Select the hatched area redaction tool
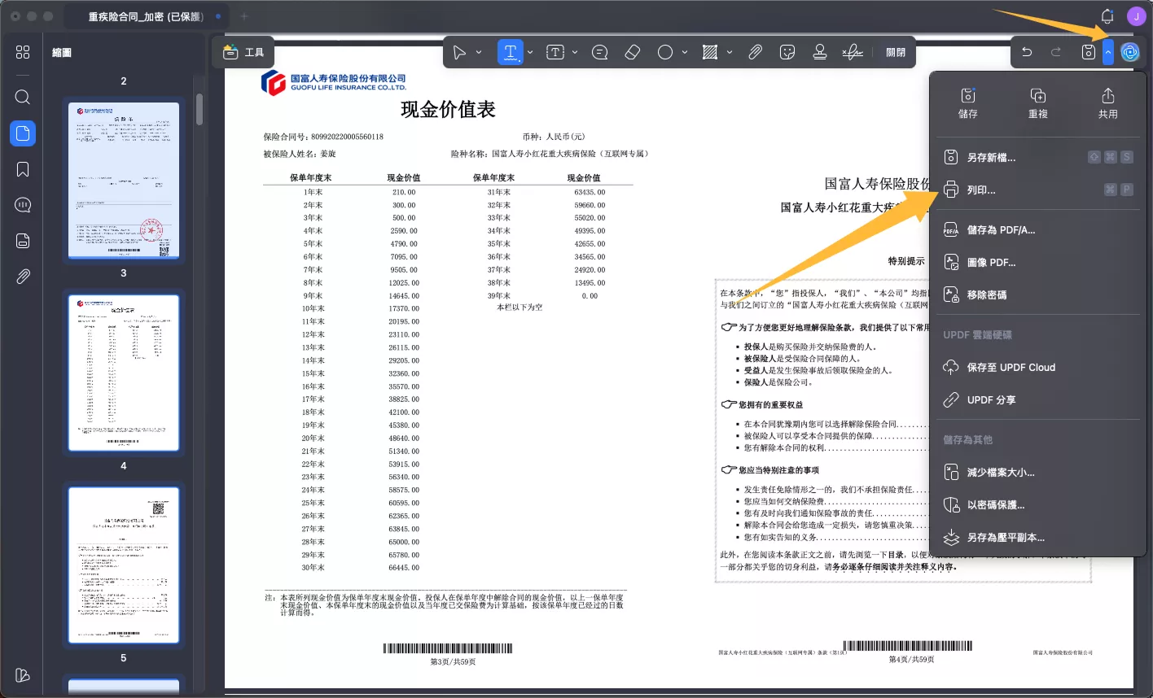 pos(710,52)
